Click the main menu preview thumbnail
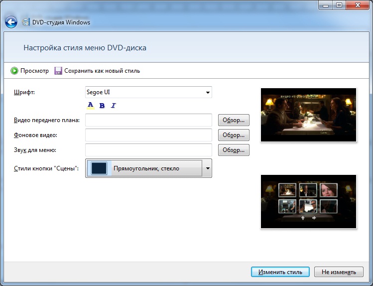The height and width of the screenshot is (286, 373). point(309,115)
